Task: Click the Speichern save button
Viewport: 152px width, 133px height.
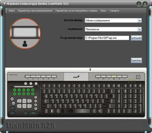Action: point(136,60)
